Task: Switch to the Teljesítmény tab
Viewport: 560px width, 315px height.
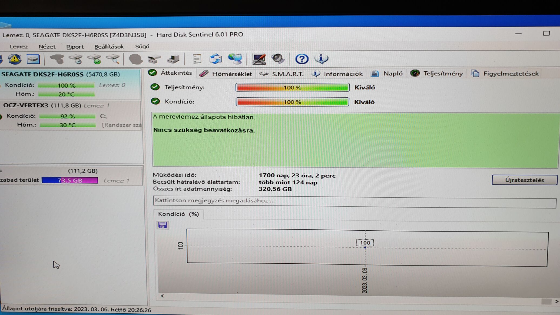Action: 436,74
